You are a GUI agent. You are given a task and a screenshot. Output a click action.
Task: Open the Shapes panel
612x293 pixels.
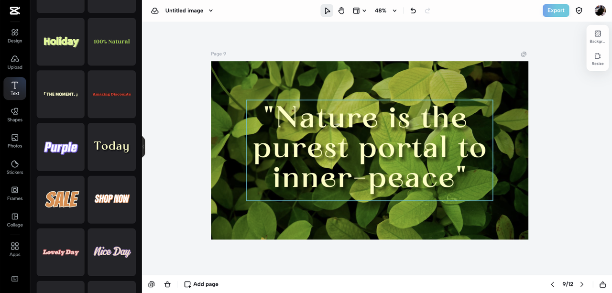(x=15, y=115)
